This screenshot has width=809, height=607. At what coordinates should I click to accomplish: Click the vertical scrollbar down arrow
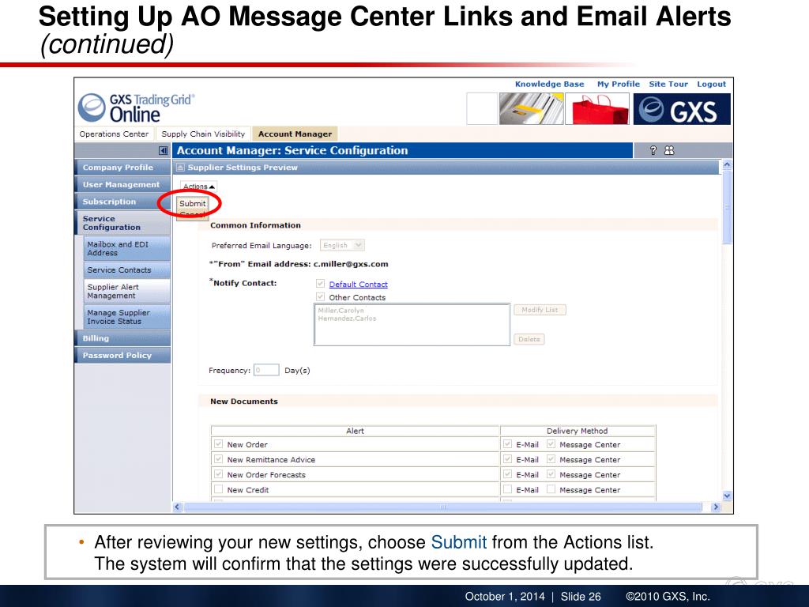(727, 496)
